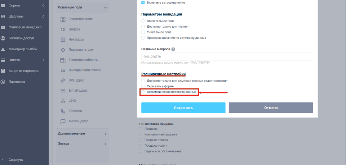Click the File manager sidebar icon
The width and height of the screenshot is (346, 165).
tap(3, 27)
